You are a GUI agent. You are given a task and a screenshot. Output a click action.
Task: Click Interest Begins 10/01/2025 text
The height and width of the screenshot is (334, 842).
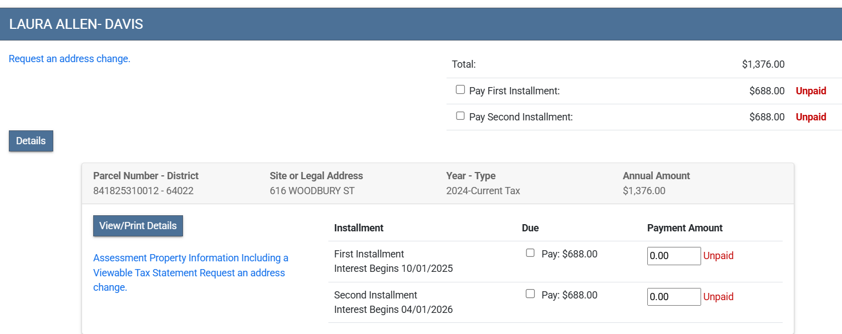393,269
